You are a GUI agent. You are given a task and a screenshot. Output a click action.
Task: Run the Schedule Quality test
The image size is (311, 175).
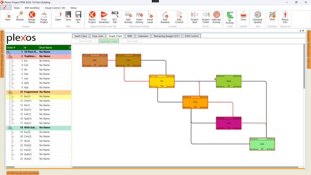[x=258, y=17]
